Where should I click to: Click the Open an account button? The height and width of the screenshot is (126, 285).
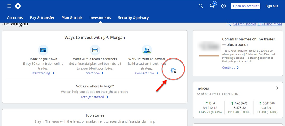pos(245,6)
